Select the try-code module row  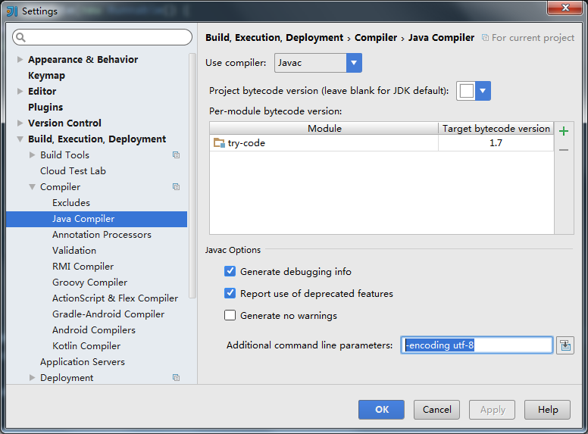tap(381, 143)
